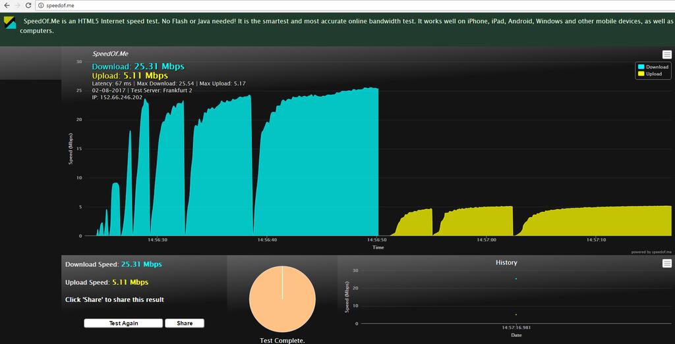Click 'Click Share to share this result' text
The image size is (675, 344).
[115, 299]
